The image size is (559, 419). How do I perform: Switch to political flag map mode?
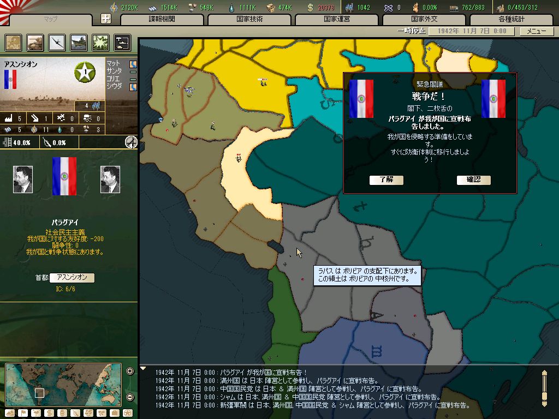pyautogui.click(x=23, y=413)
